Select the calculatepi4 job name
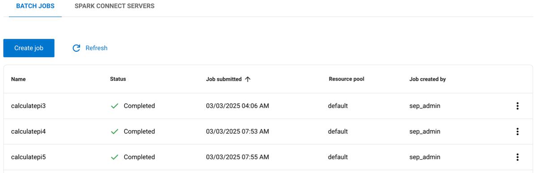The image size is (537, 173). point(29,132)
